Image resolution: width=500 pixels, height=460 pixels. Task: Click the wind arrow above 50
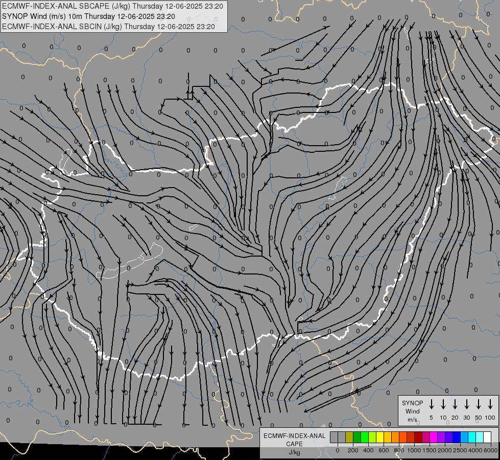coord(479,404)
